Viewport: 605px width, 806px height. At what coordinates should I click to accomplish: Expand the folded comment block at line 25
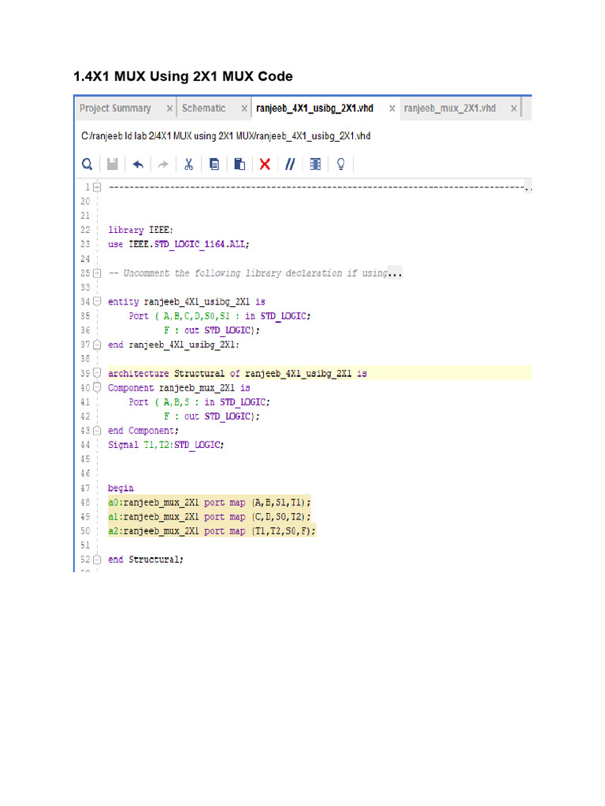tap(97, 273)
